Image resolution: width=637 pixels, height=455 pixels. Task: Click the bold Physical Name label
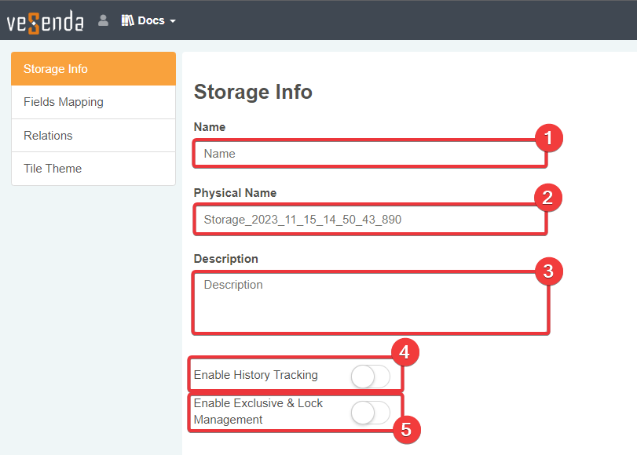coord(235,193)
